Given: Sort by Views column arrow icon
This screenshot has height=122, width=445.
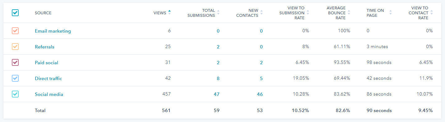Looking at the screenshot, I should coord(169,12).
